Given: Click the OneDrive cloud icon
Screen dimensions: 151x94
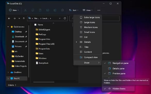Looking at the screenshot, I should pyautogui.click(x=12, y=72).
